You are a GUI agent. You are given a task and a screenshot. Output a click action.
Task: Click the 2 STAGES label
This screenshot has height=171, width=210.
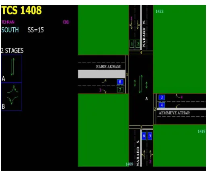point(12,51)
